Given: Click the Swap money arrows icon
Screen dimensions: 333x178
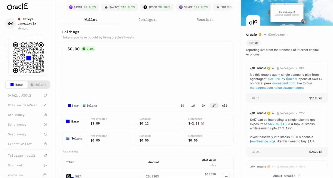Looking at the screenshot, I should tap(45, 134).
